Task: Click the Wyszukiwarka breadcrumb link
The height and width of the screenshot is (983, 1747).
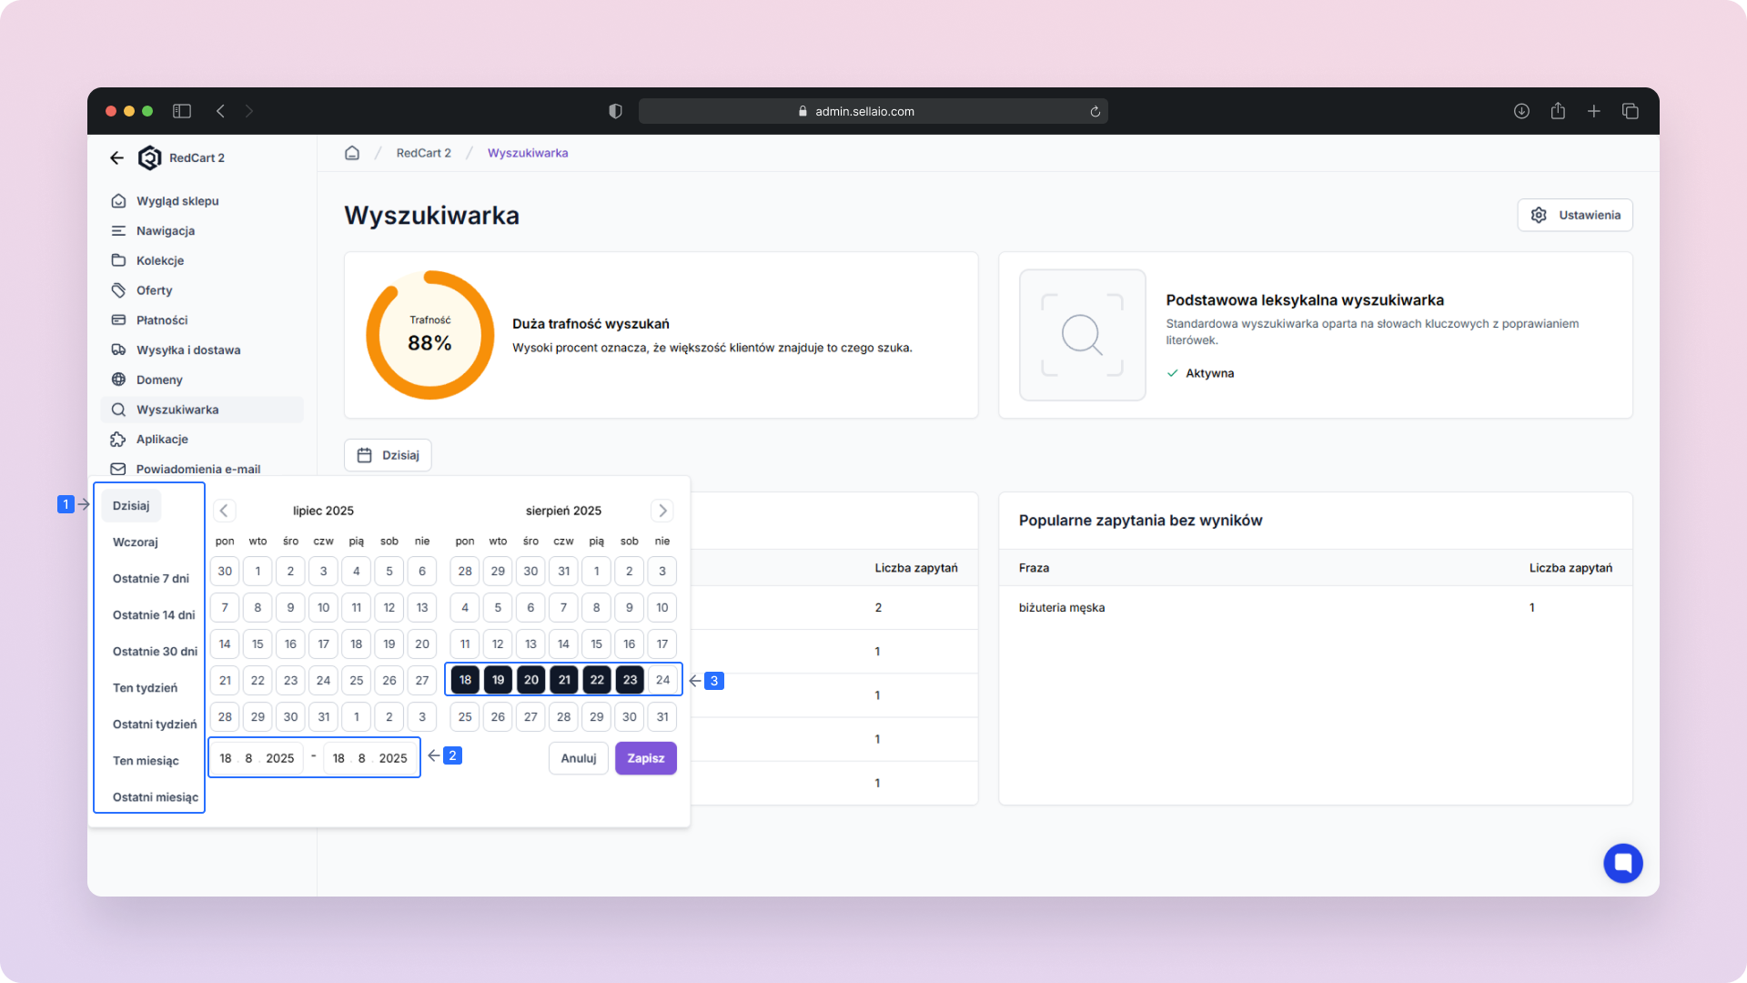Action: (528, 153)
